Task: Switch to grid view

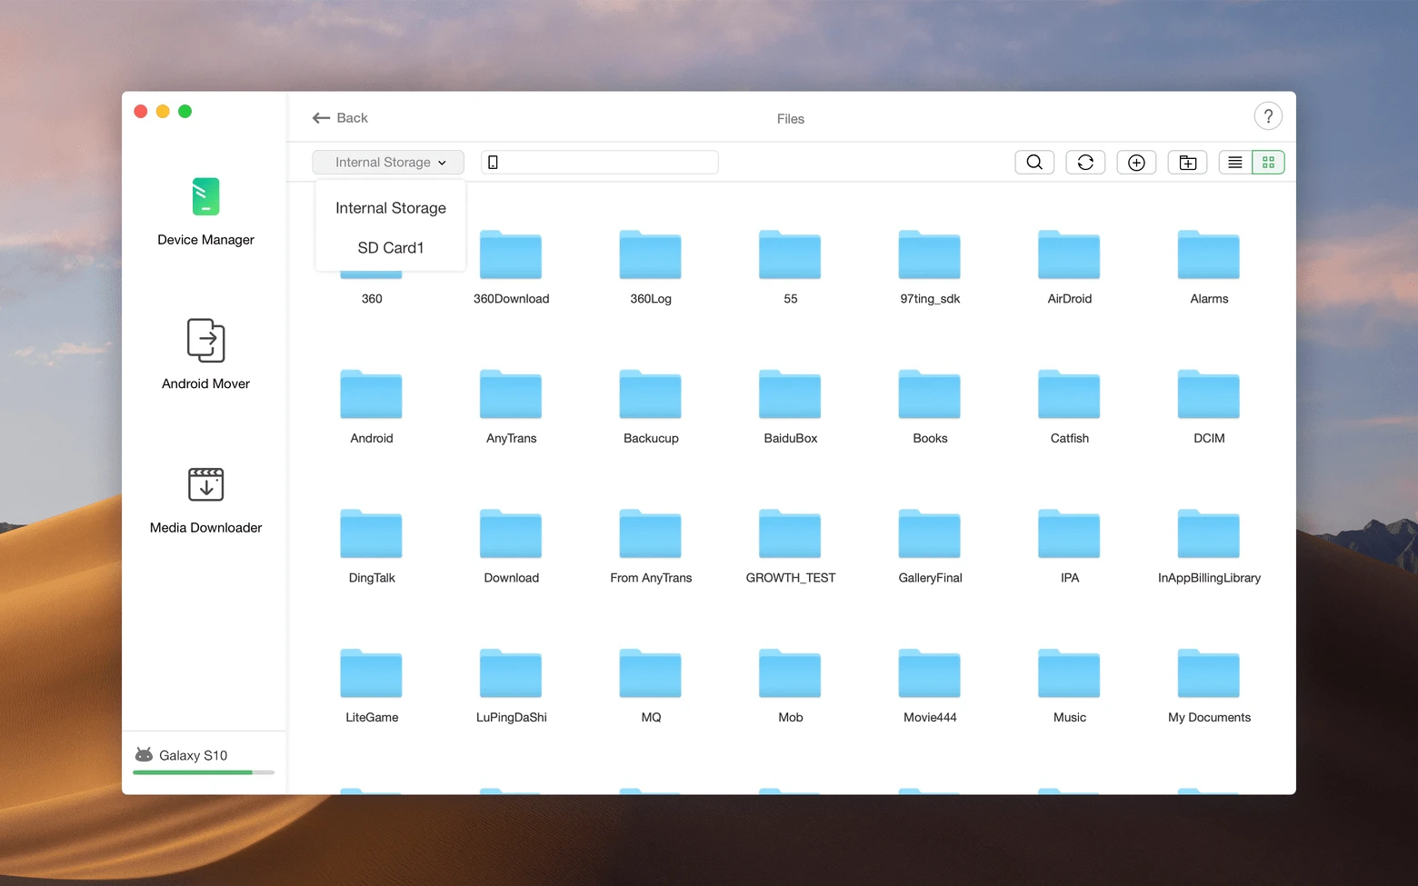Action: coord(1268,163)
